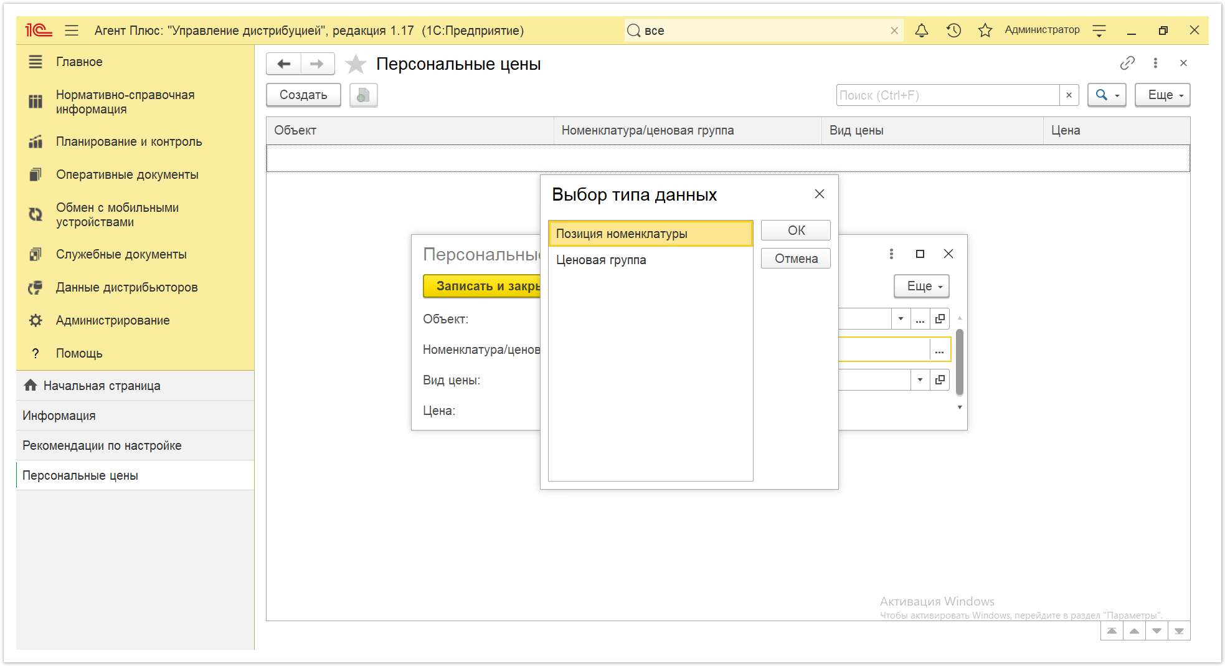Confirm with OK button
Viewport: 1225px width, 666px height.
coord(796,231)
